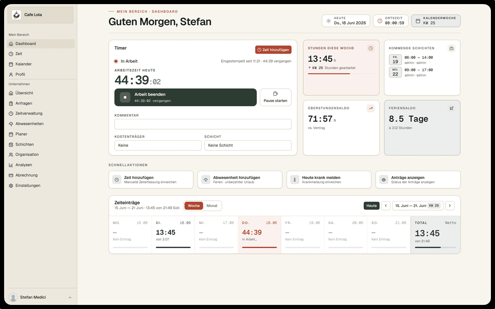Click the trend arrow icon in Überstundensaldo card
Screen dimensions: 495x309
[x=371, y=108]
